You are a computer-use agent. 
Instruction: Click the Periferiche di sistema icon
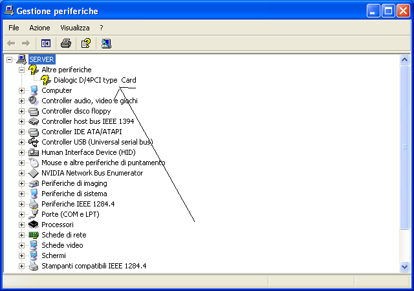(x=34, y=194)
